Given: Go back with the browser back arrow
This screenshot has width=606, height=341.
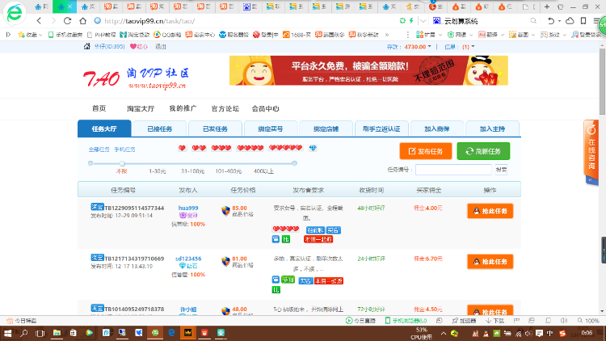Looking at the screenshot, I should (39, 21).
